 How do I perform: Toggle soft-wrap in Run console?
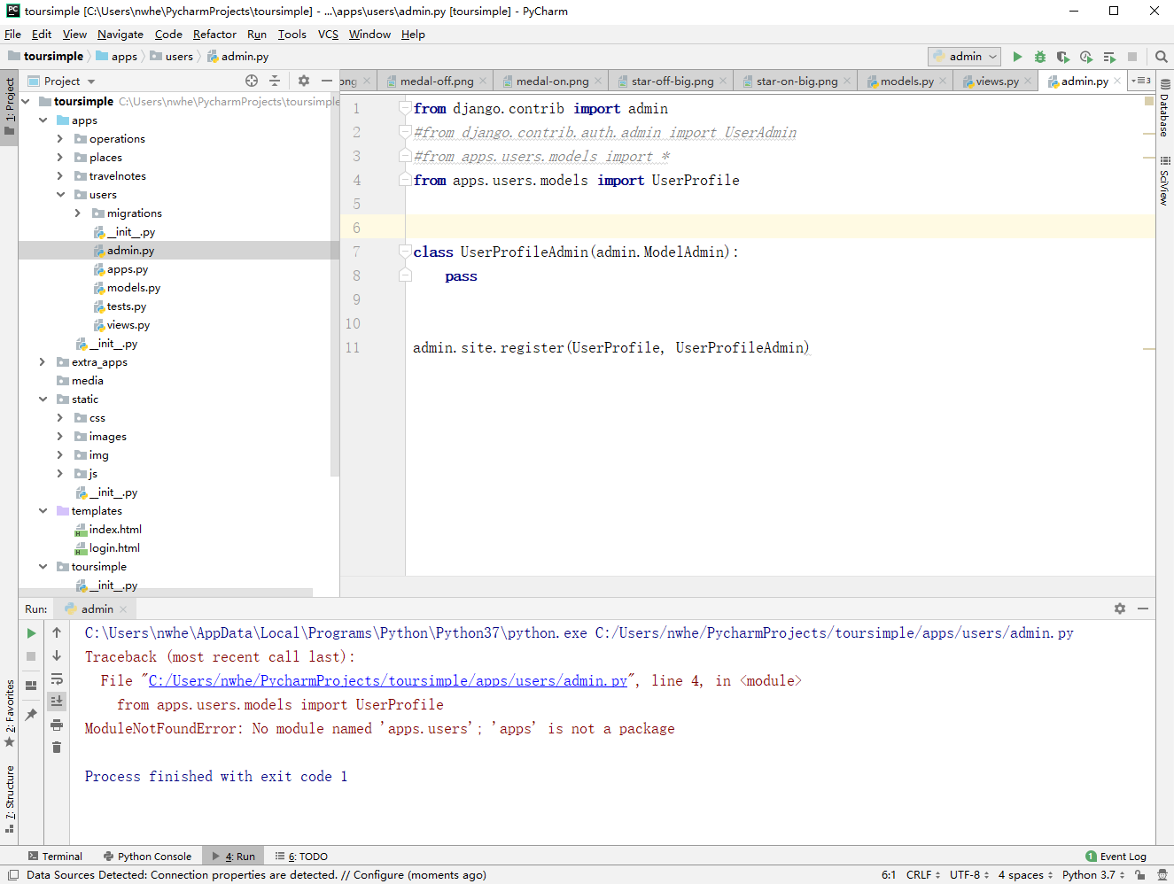click(x=57, y=679)
